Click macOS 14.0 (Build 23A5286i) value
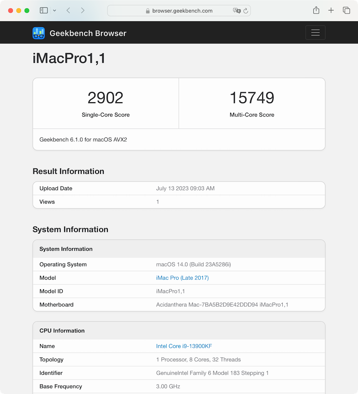This screenshot has height=394, width=358. pyautogui.click(x=194, y=264)
